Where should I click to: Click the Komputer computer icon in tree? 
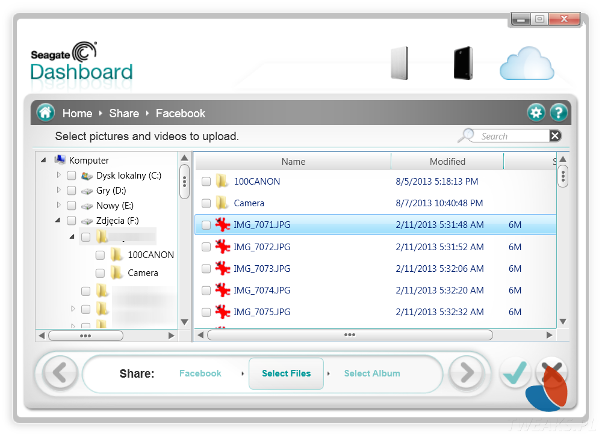60,160
